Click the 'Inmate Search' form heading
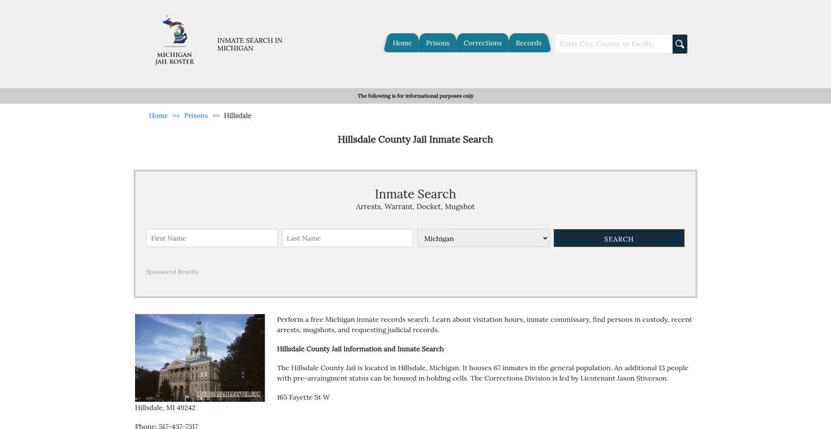The image size is (831, 429). [415, 194]
